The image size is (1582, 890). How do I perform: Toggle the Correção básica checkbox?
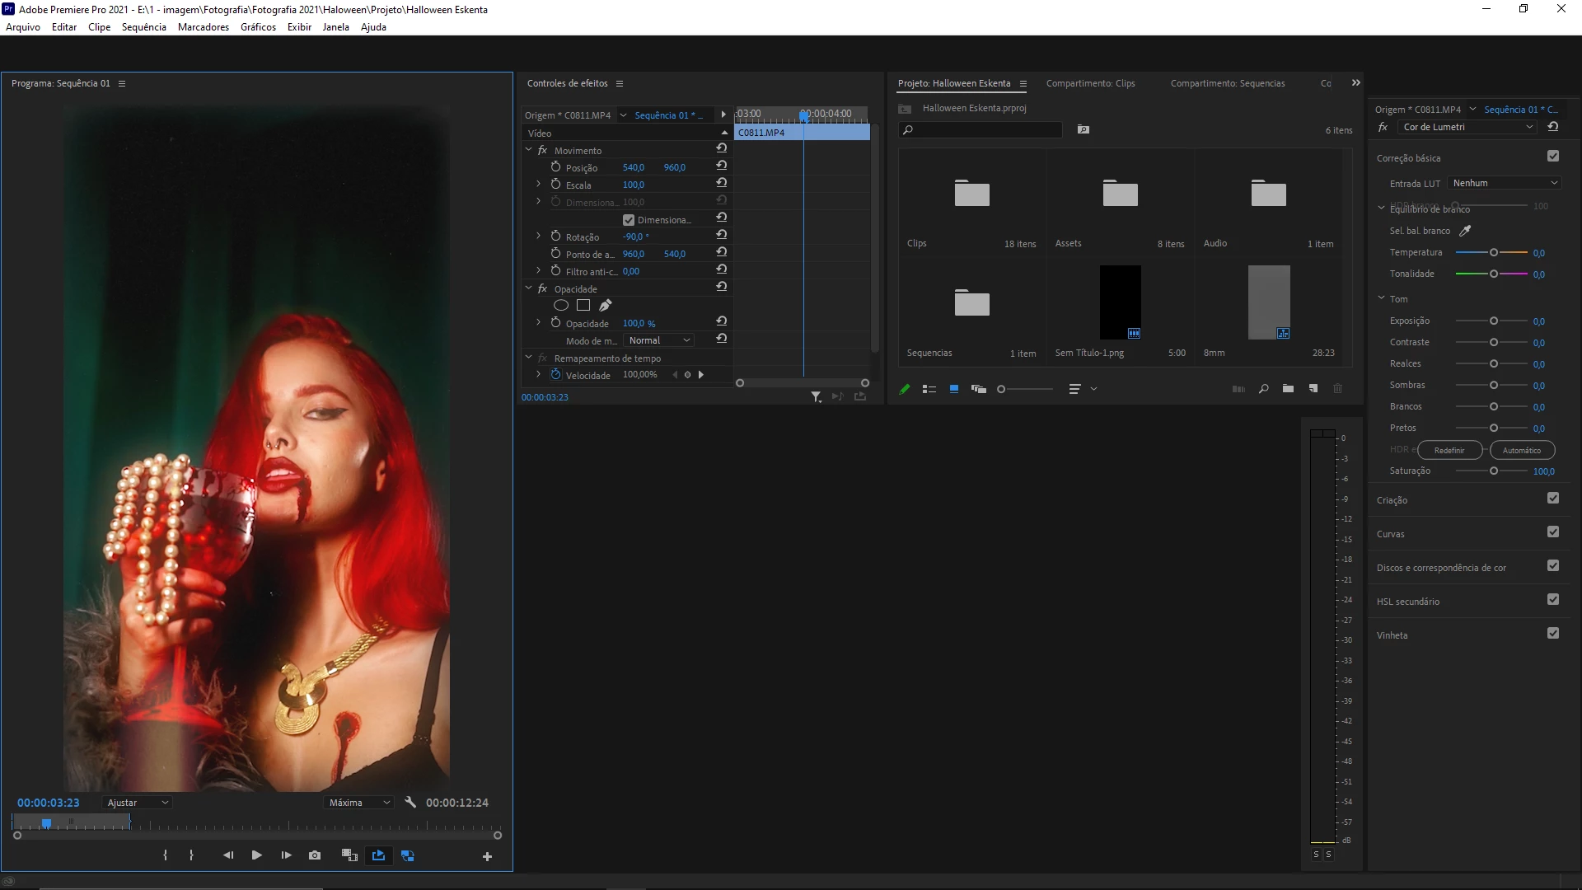pos(1553,157)
